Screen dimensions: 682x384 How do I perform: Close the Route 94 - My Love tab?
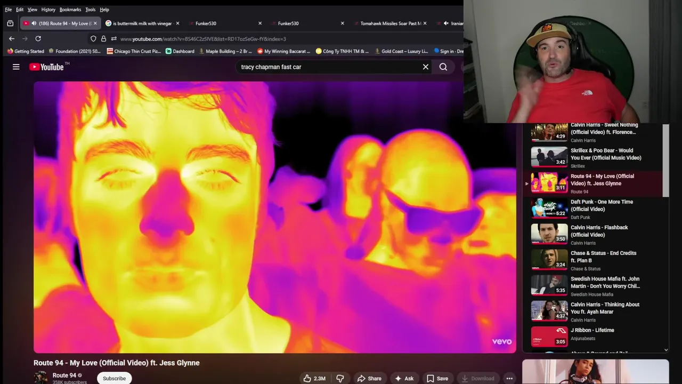(x=95, y=23)
